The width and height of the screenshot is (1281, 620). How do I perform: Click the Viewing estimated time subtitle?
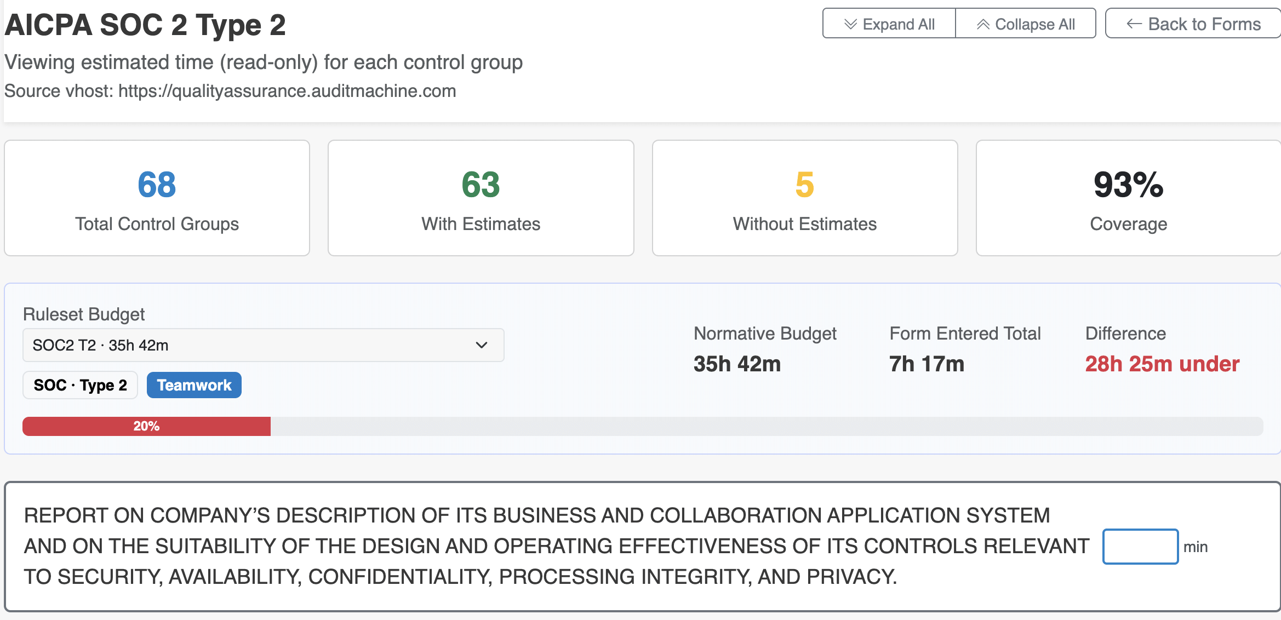click(264, 62)
